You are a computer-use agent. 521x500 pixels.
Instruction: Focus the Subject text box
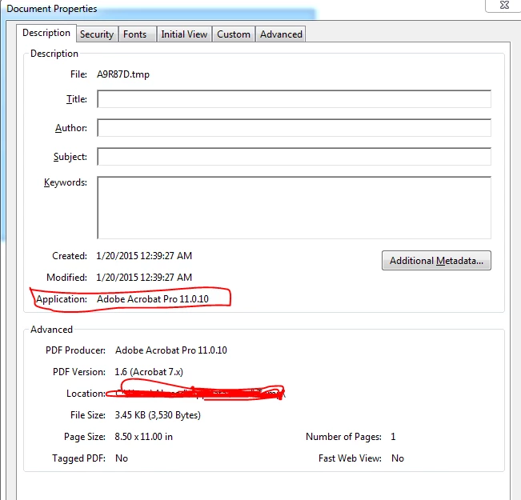click(x=294, y=157)
